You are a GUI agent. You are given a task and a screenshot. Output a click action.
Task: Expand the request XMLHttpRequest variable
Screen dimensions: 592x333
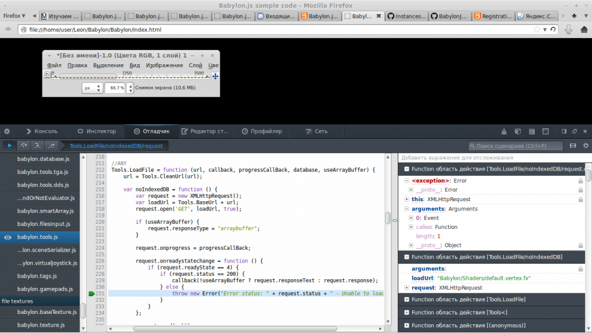[x=406, y=288]
